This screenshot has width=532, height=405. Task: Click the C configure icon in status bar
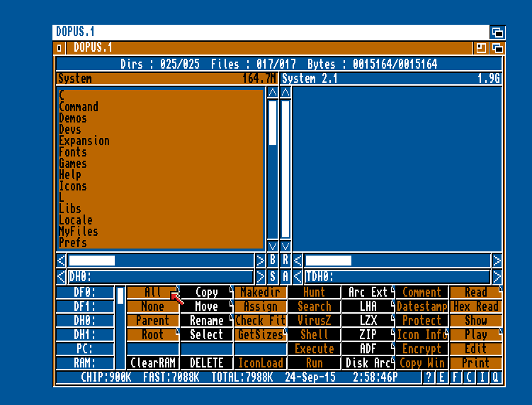(x=469, y=377)
